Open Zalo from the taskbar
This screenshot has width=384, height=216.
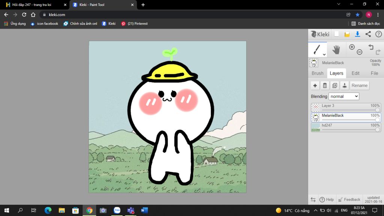pos(117,210)
